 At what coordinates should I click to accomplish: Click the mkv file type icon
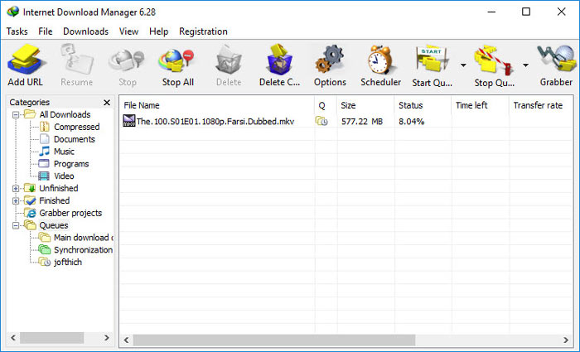tap(128, 121)
